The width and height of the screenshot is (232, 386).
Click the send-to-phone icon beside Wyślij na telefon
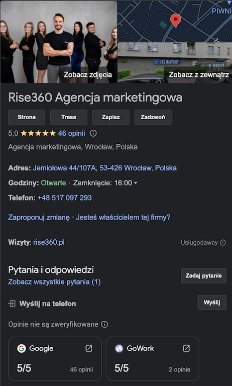point(12,304)
